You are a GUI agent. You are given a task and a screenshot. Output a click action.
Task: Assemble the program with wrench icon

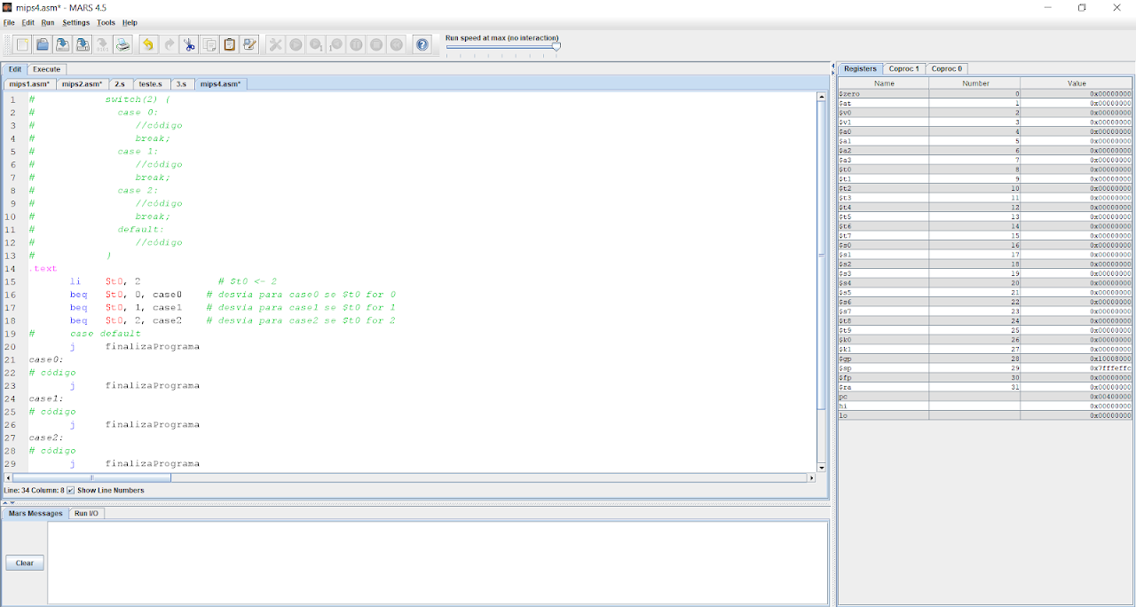(275, 44)
